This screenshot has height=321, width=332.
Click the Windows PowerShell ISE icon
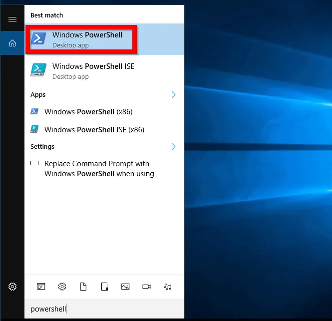(x=38, y=70)
